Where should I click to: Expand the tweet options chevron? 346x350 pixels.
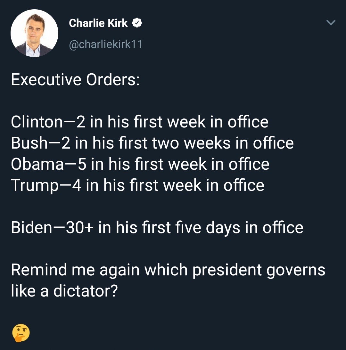pyautogui.click(x=331, y=22)
